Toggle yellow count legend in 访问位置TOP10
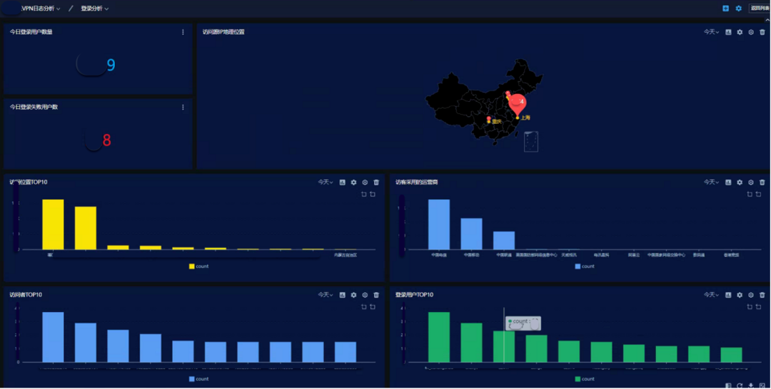Viewport: 771px width, 389px height. [198, 266]
